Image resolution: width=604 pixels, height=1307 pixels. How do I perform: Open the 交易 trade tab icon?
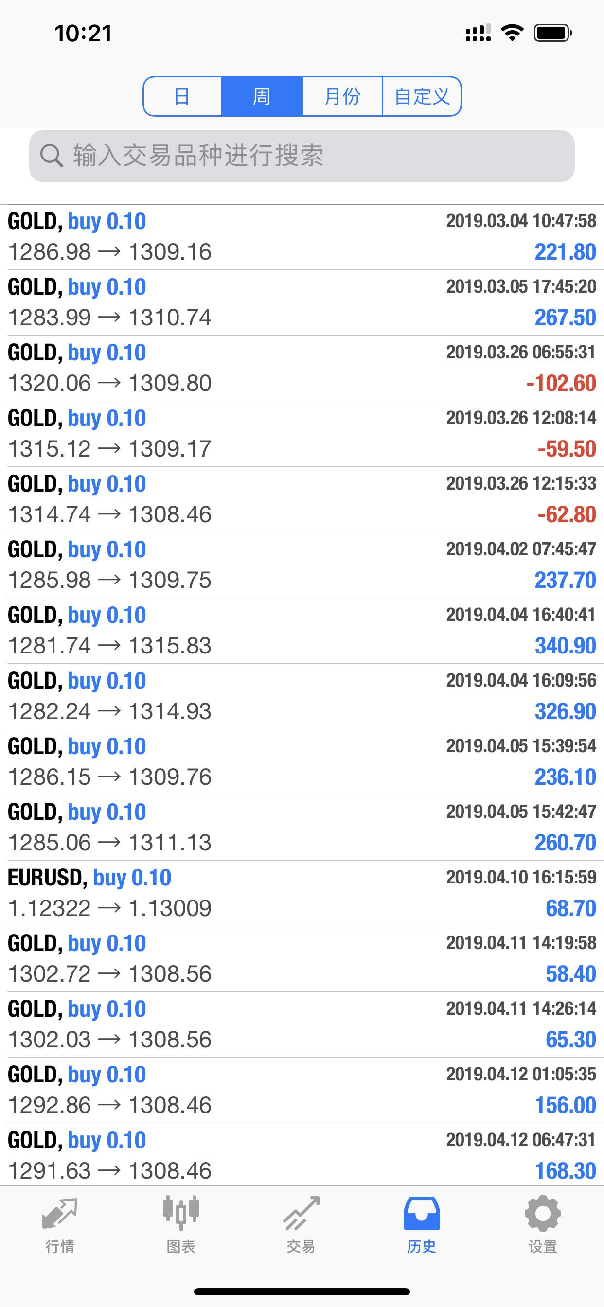(x=302, y=1214)
